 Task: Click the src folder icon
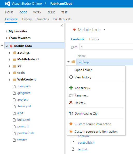click(x=14, y=66)
